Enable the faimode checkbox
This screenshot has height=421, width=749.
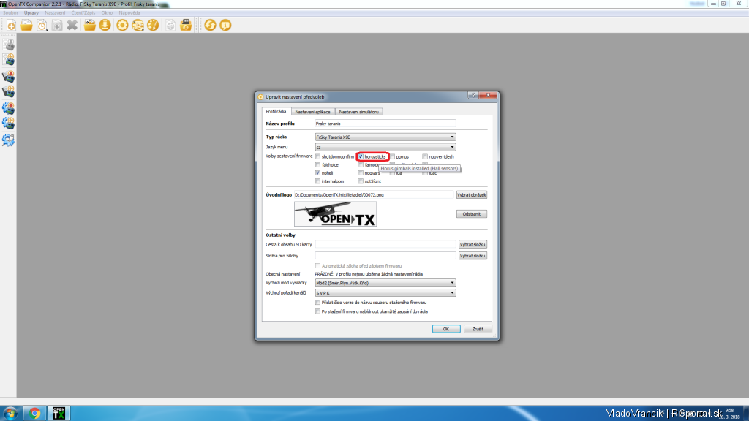(361, 164)
